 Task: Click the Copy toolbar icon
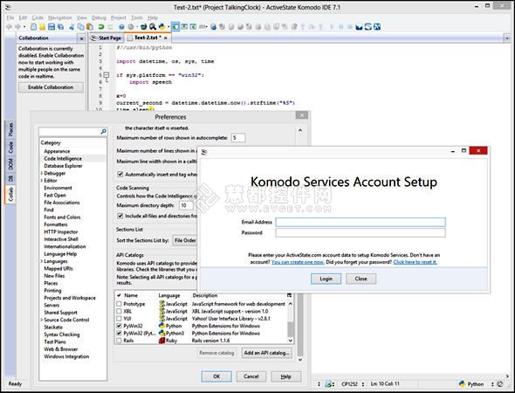pos(80,26)
